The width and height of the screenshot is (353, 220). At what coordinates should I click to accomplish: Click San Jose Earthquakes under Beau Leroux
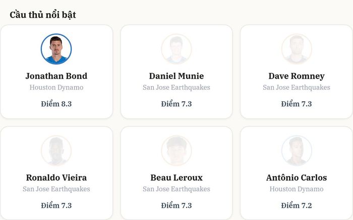click(177, 189)
